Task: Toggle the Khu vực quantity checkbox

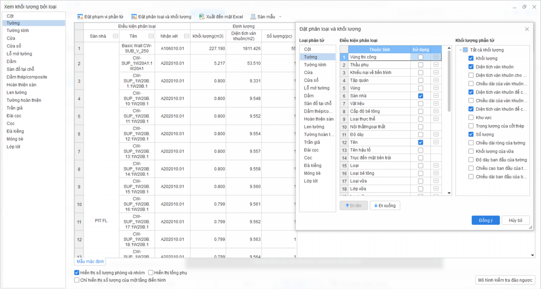Action: (471, 118)
